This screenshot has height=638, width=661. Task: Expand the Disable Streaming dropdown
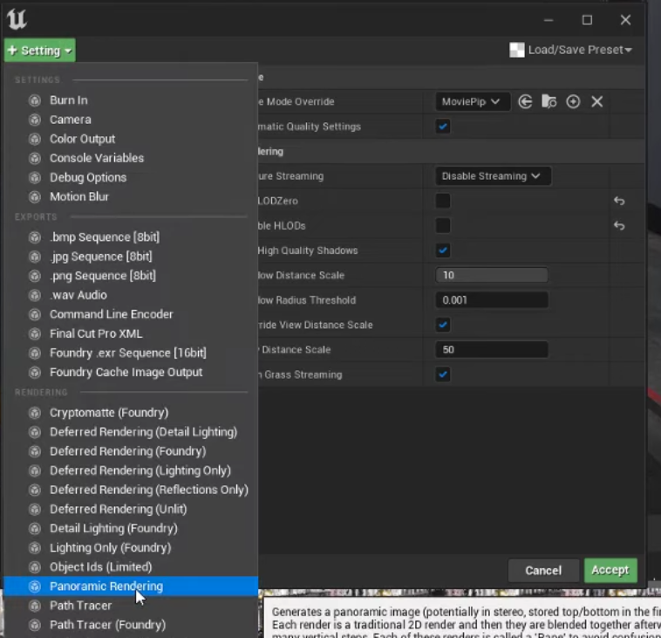[492, 176]
